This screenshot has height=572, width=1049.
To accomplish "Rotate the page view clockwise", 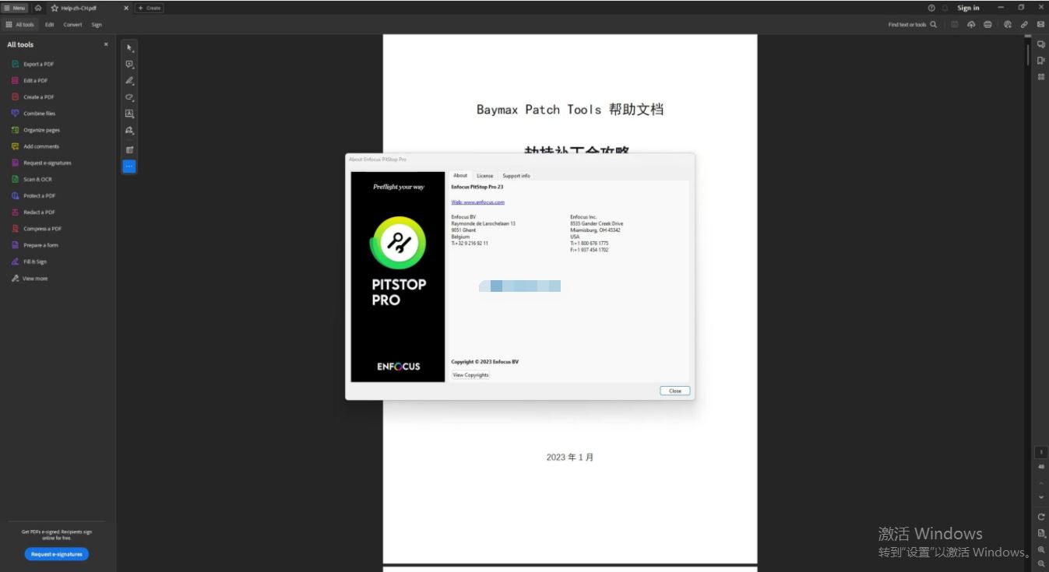I will click(1041, 517).
